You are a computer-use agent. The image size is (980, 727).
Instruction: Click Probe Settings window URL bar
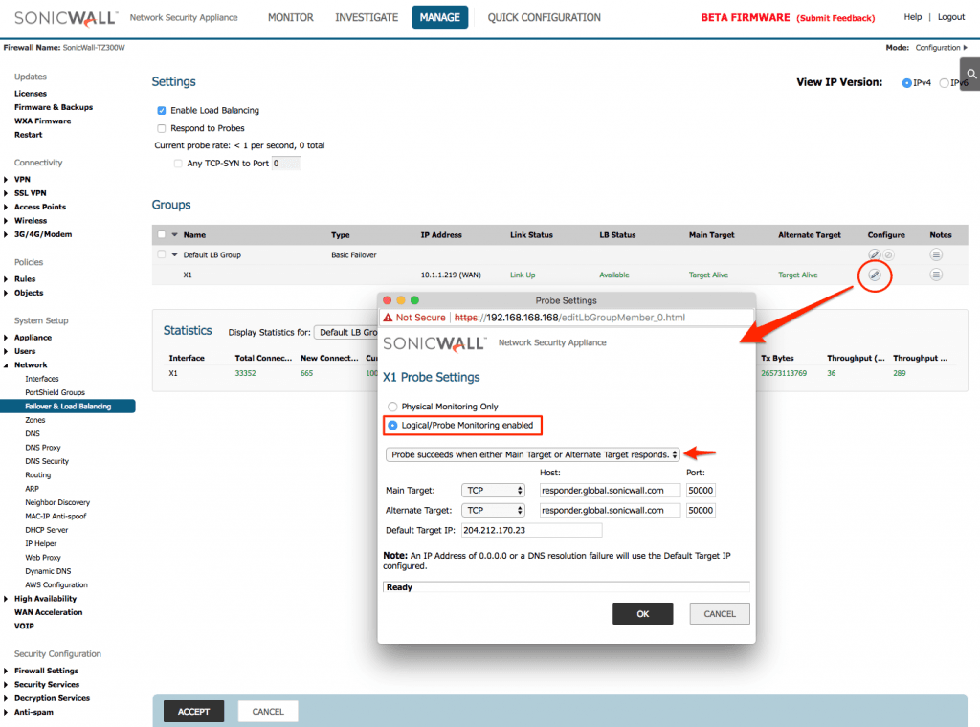(567, 318)
